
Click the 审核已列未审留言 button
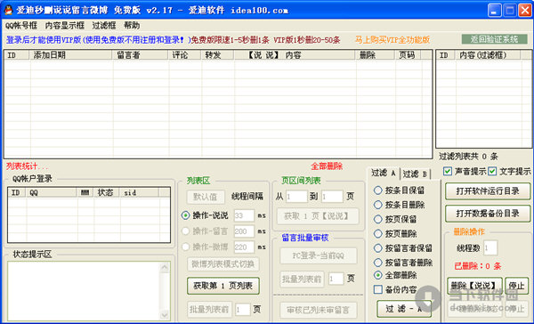(319, 310)
